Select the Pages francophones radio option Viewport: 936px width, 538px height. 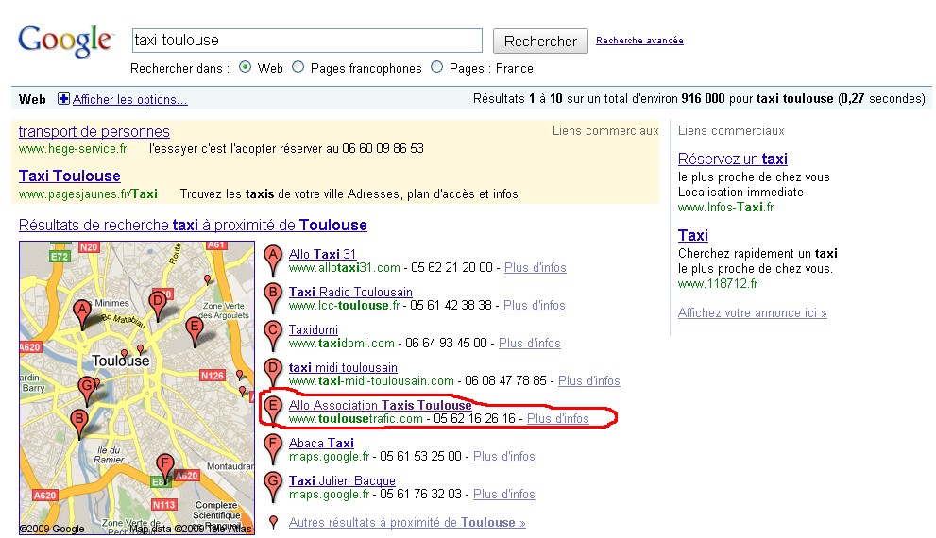tap(298, 67)
